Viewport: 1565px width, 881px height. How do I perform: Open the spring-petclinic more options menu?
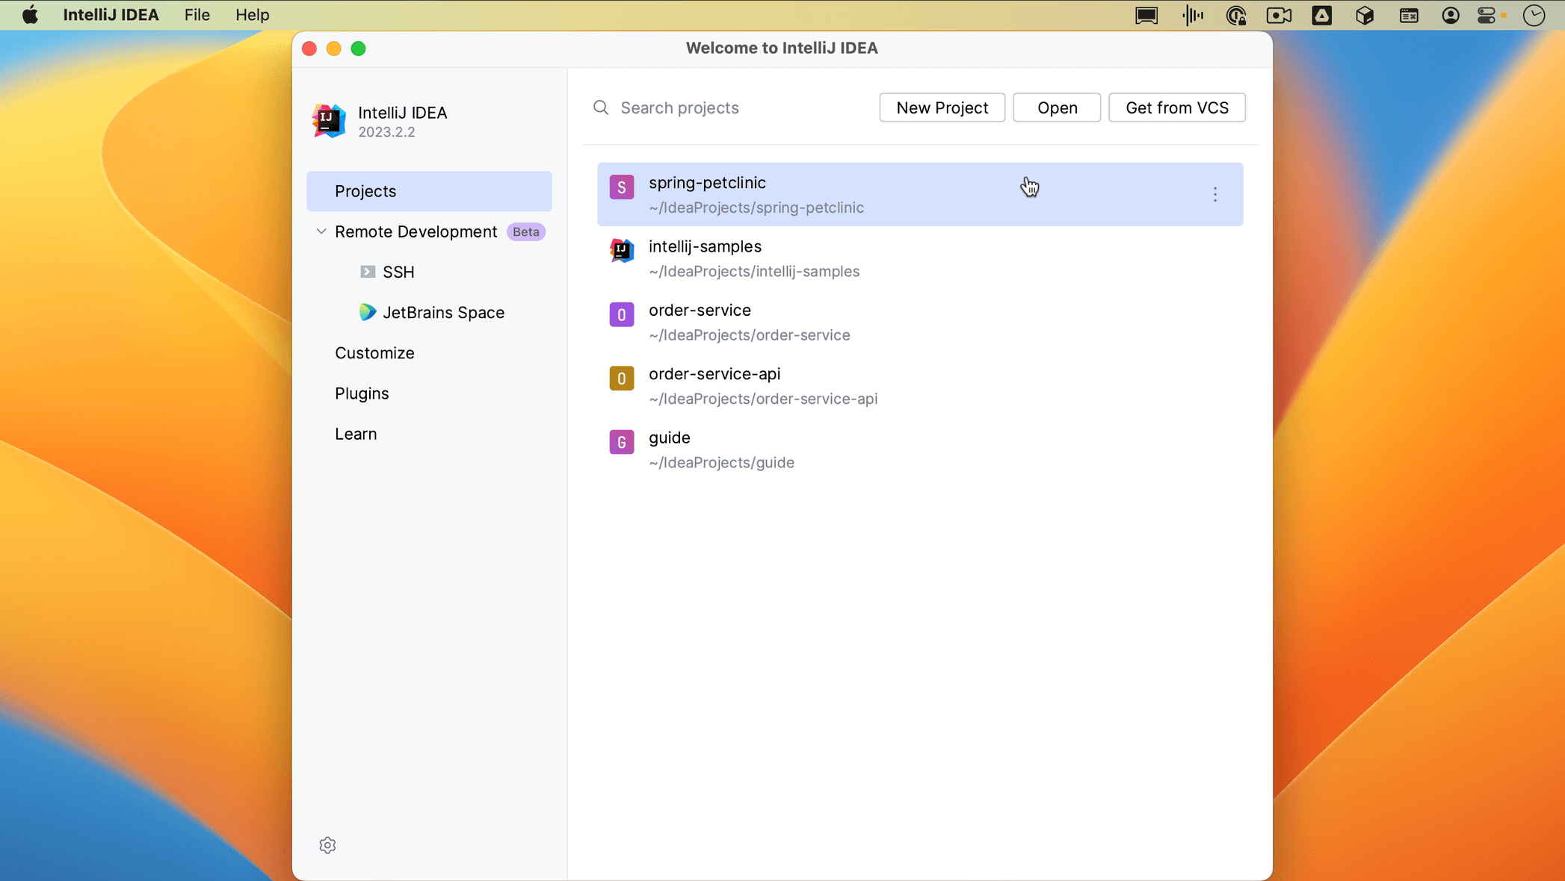(1214, 195)
